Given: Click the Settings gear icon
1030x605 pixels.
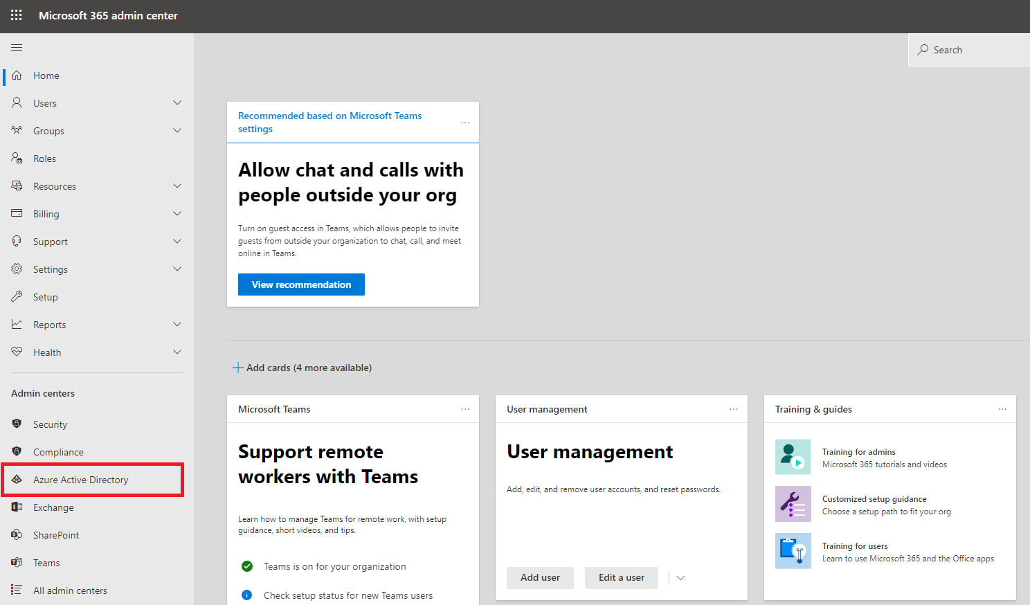Looking at the screenshot, I should (x=17, y=269).
